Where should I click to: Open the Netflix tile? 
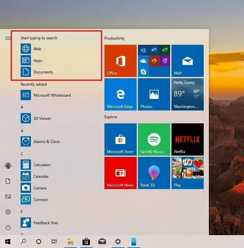(x=188, y=139)
